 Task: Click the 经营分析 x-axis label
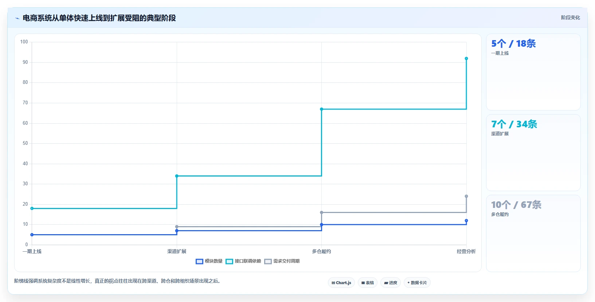[466, 251]
